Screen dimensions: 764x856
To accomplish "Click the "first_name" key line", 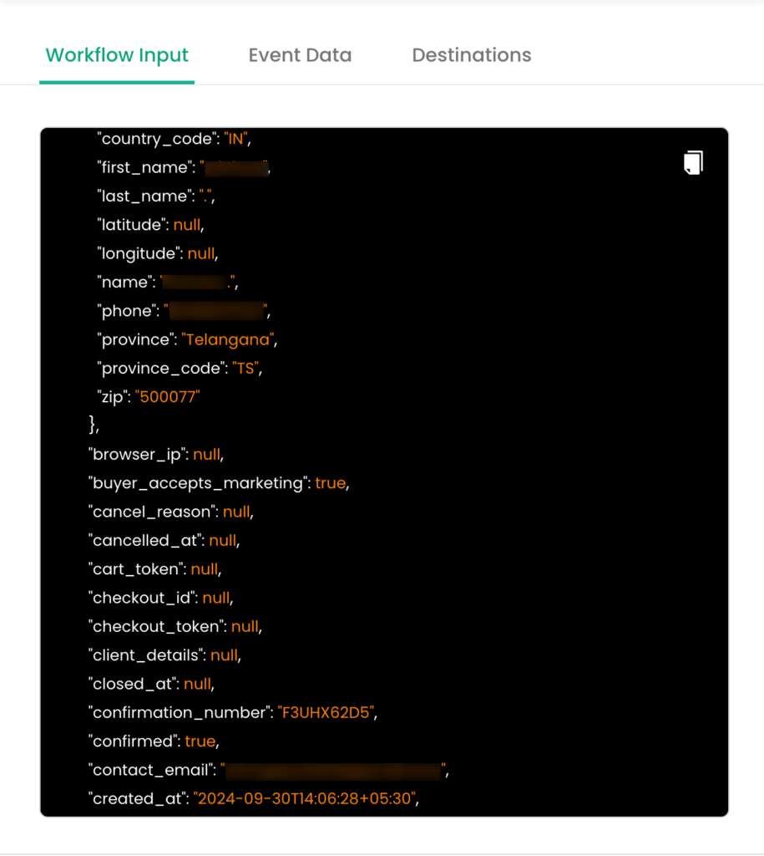I will pos(184,167).
